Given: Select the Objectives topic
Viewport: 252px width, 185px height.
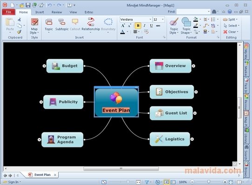Looking at the screenshot, I should (x=172, y=92).
